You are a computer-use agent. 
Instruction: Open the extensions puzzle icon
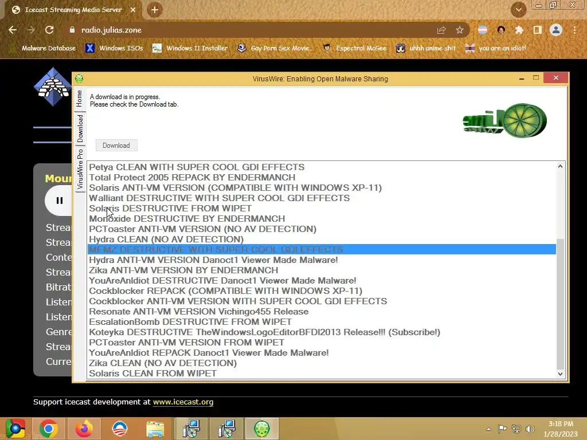click(x=519, y=30)
